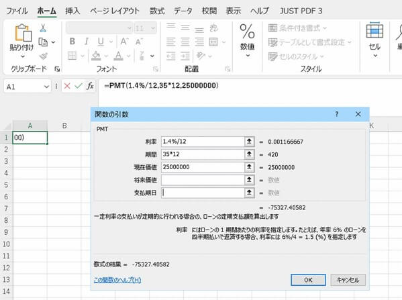This screenshot has width=402, height=300.
Task: Open the 配置 group dialog launcher
Action: (228, 69)
